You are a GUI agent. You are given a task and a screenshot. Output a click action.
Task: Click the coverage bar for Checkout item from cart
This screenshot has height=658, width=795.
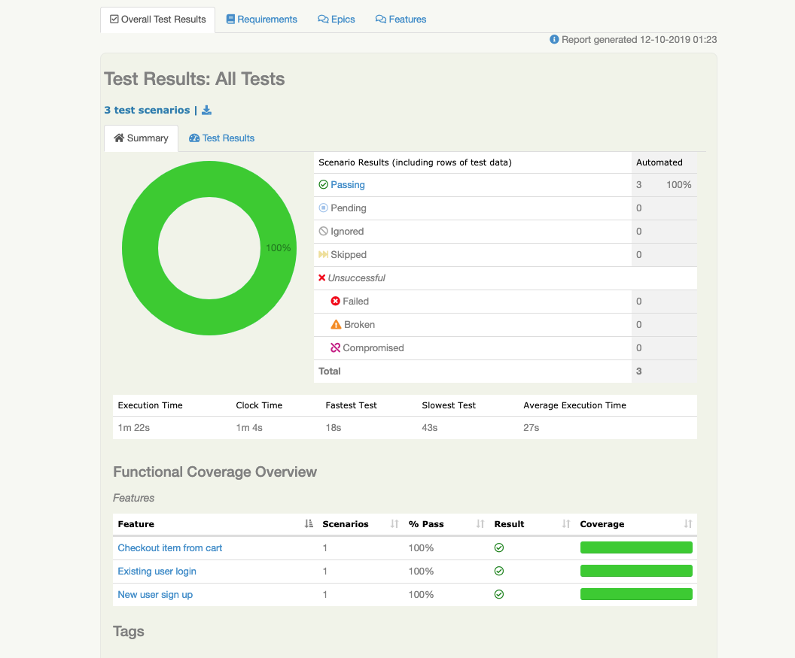(636, 547)
